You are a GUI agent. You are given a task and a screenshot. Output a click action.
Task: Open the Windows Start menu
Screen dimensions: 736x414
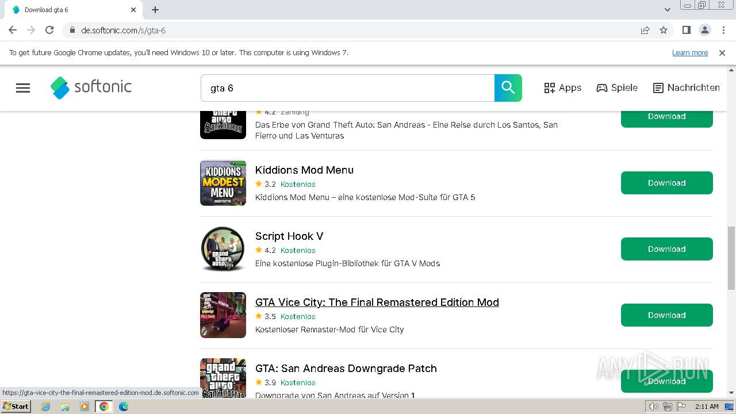[16, 407]
